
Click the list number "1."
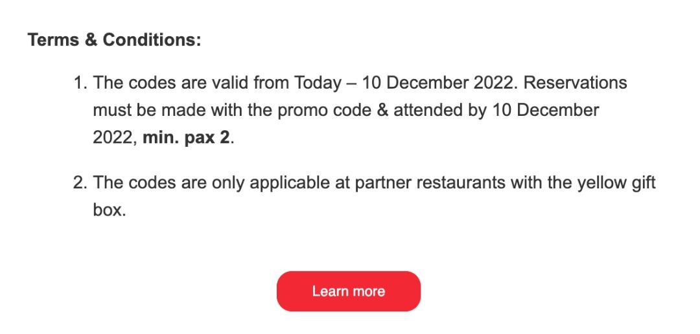coord(81,82)
